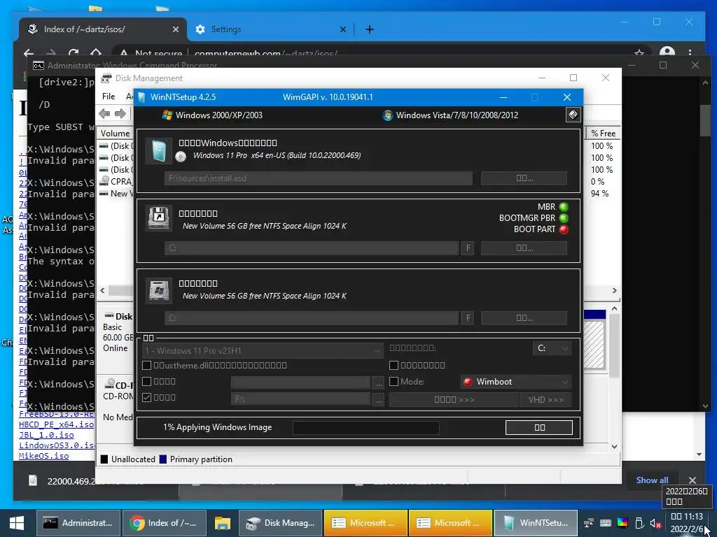Click the WinNTSetup title bar app icon
717x537 pixels.
141,96
